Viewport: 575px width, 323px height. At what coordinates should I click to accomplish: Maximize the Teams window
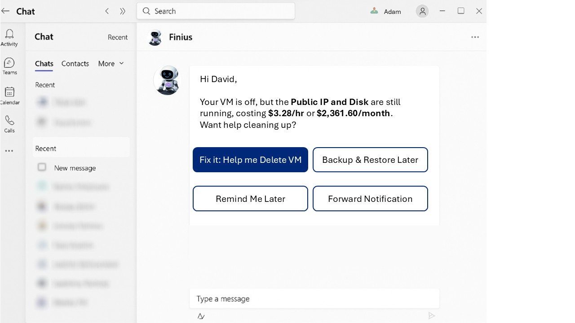[461, 11]
